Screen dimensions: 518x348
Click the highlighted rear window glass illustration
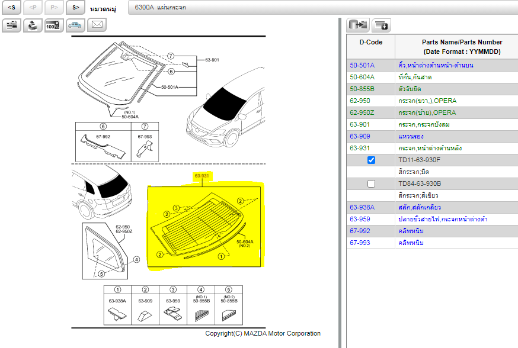pos(204,227)
